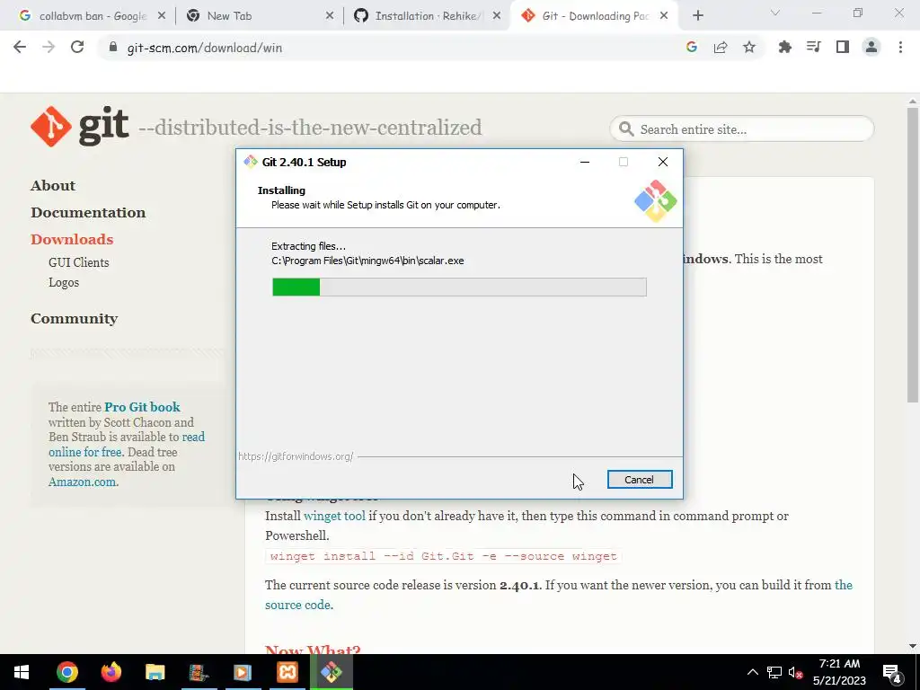
Task: Open the Google icon in the address bar
Action: [692, 47]
